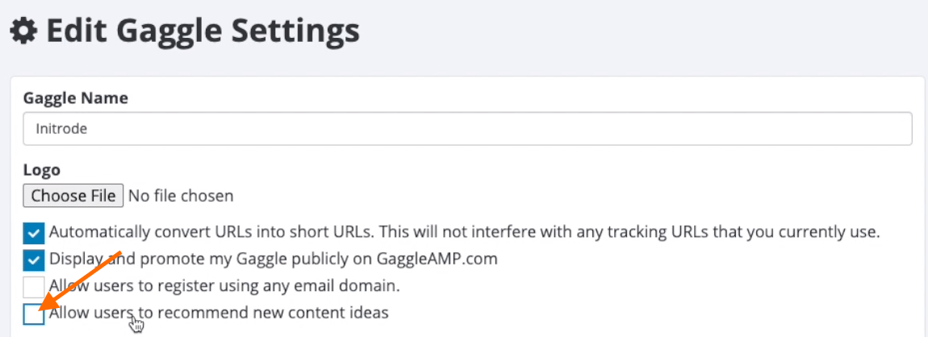Screen dimensions: 928x337
Task: Click the gear icon beside Edit Gaggle Settings
Action: click(x=23, y=30)
